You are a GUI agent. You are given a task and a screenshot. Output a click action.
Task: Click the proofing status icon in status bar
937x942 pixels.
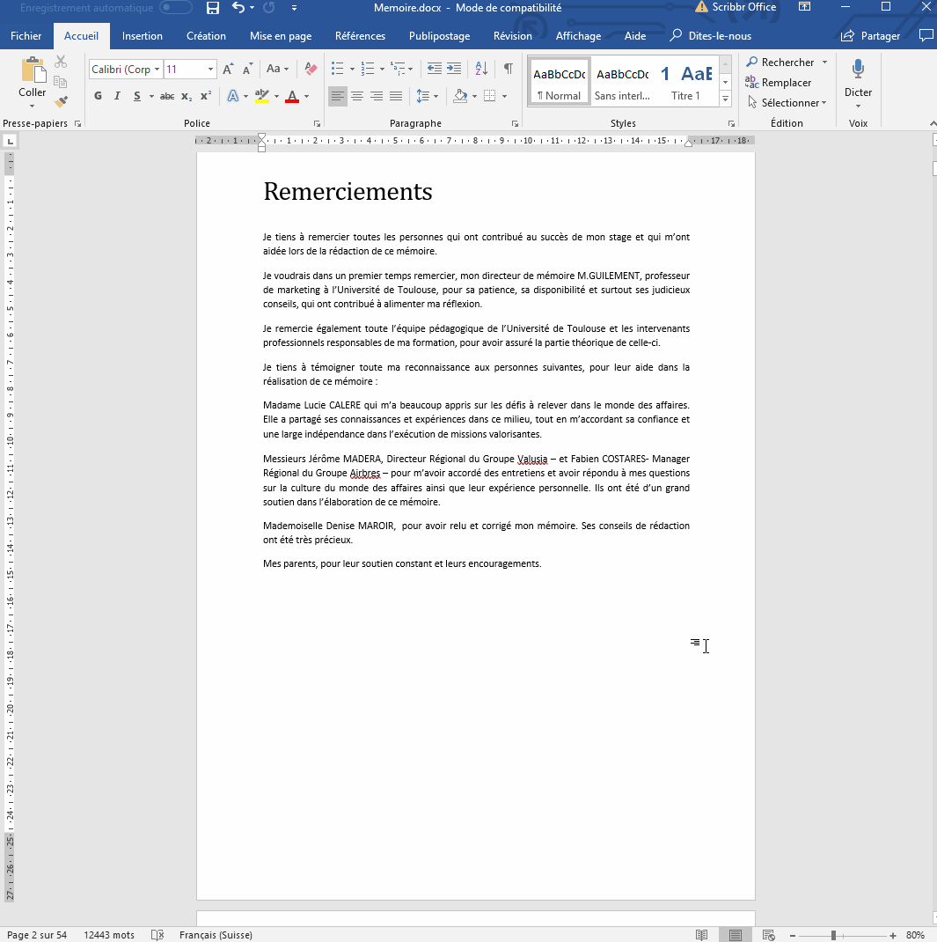[157, 935]
